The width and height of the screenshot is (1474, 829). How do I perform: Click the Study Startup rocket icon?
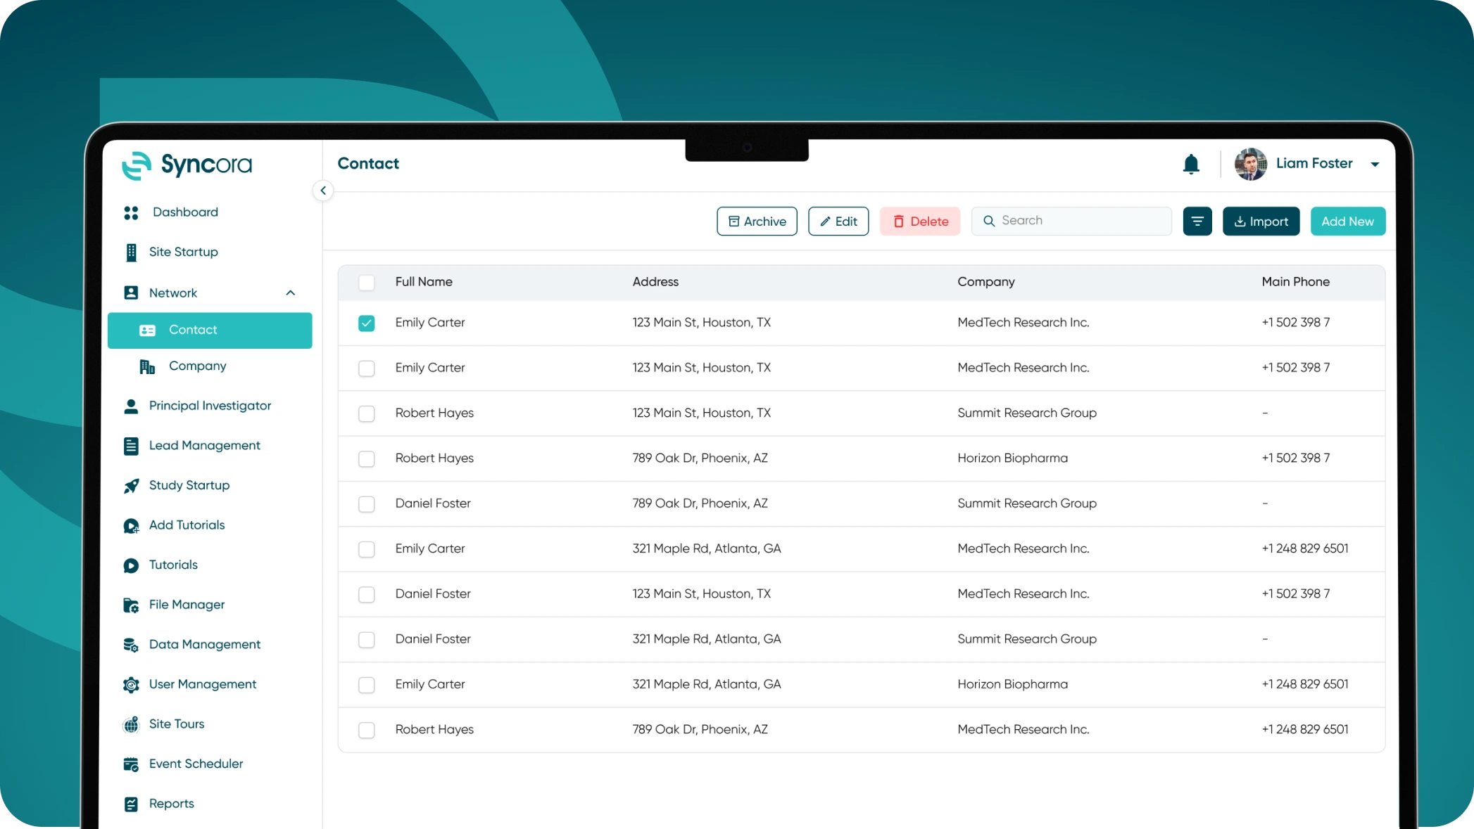click(x=131, y=486)
